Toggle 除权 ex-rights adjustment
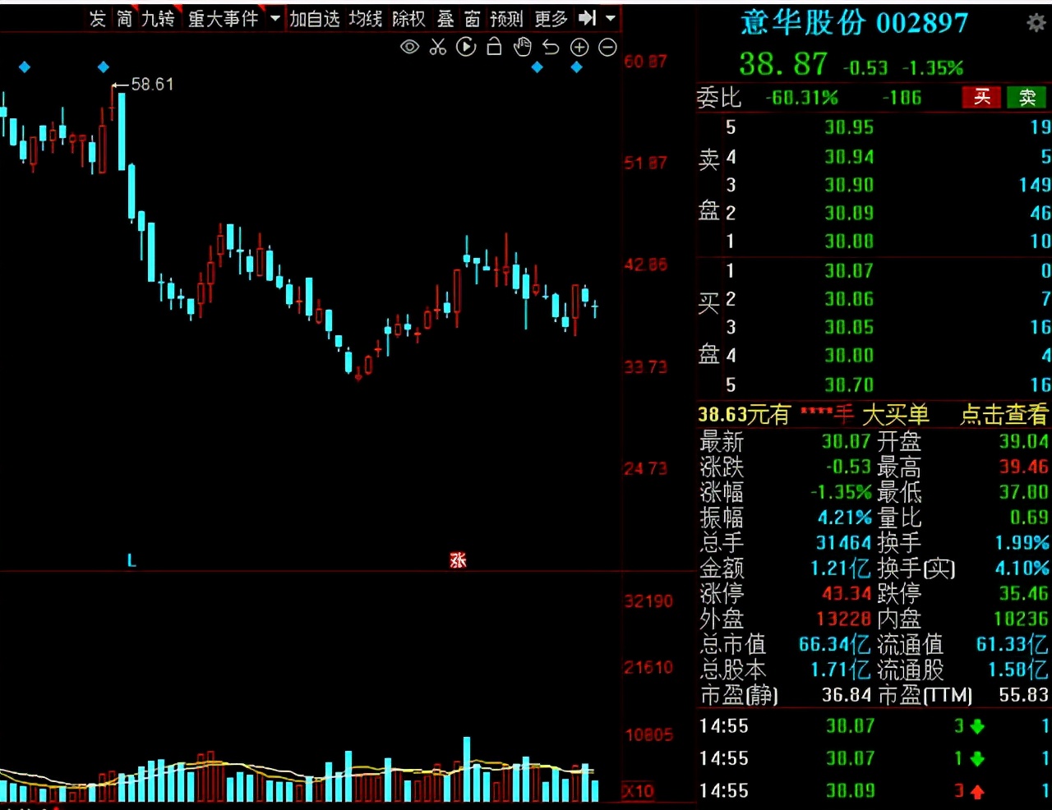 coord(408,19)
